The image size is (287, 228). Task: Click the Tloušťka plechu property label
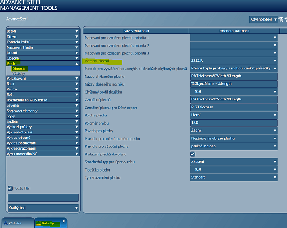pyautogui.click(x=97, y=170)
